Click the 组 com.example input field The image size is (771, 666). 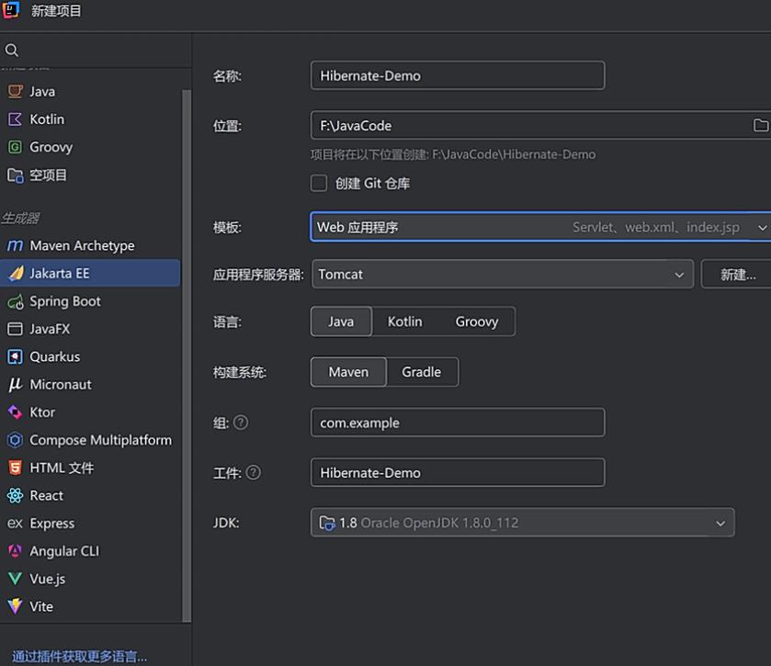click(x=458, y=423)
